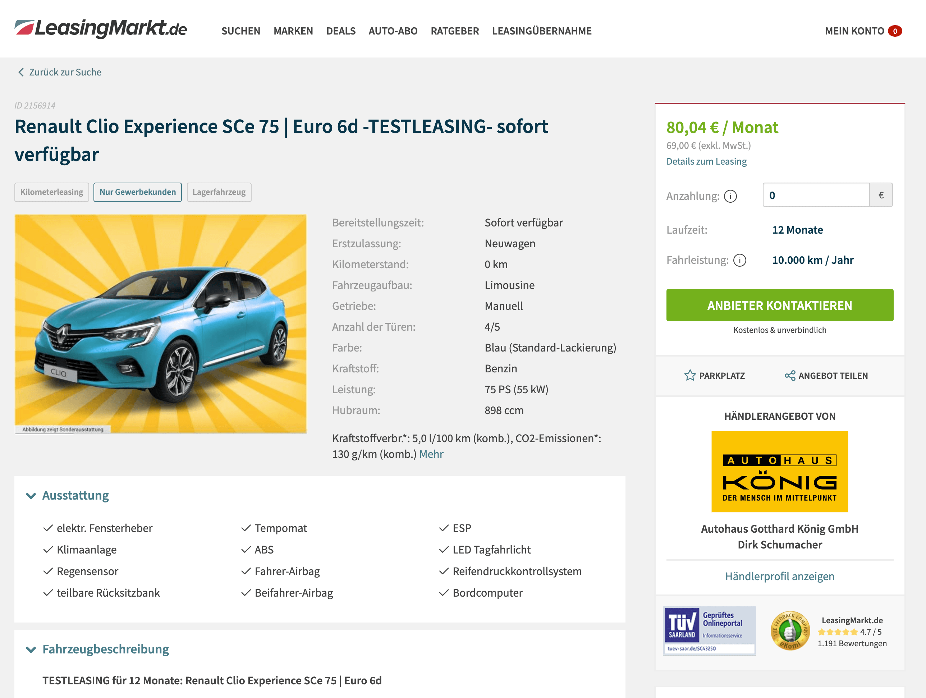Image resolution: width=926 pixels, height=698 pixels.
Task: Click the Angebot teilen share icon
Action: 789,375
